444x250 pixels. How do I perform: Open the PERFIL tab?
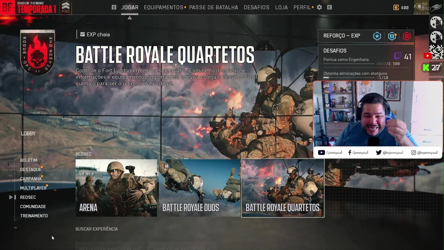302,7
